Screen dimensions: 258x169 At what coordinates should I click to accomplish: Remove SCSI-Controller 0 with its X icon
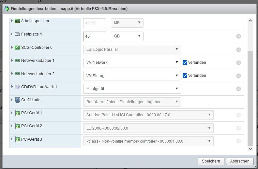(x=238, y=49)
